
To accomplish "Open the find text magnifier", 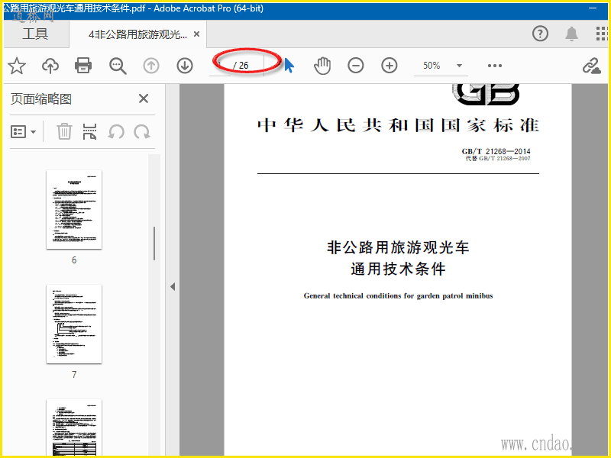I will 118,66.
